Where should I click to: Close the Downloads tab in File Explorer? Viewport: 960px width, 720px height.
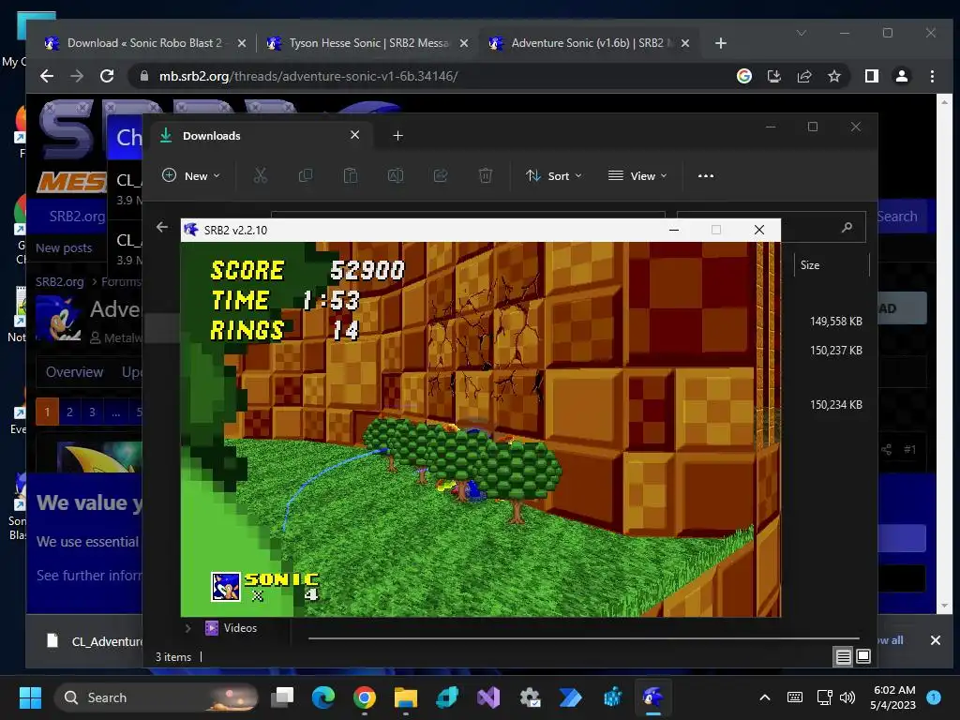coord(354,135)
